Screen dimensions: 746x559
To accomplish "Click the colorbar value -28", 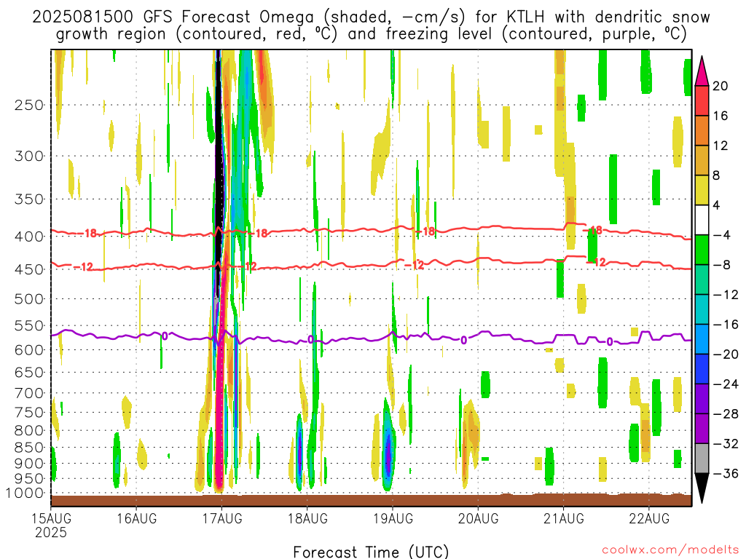I will pos(726,414).
